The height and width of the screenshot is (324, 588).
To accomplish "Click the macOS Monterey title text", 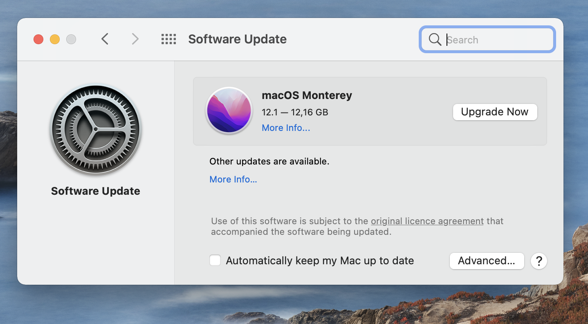I will click(307, 95).
